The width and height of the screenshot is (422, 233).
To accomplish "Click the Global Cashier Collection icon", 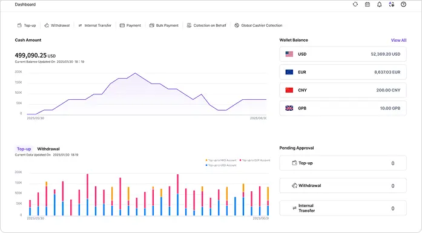I will coord(237,25).
